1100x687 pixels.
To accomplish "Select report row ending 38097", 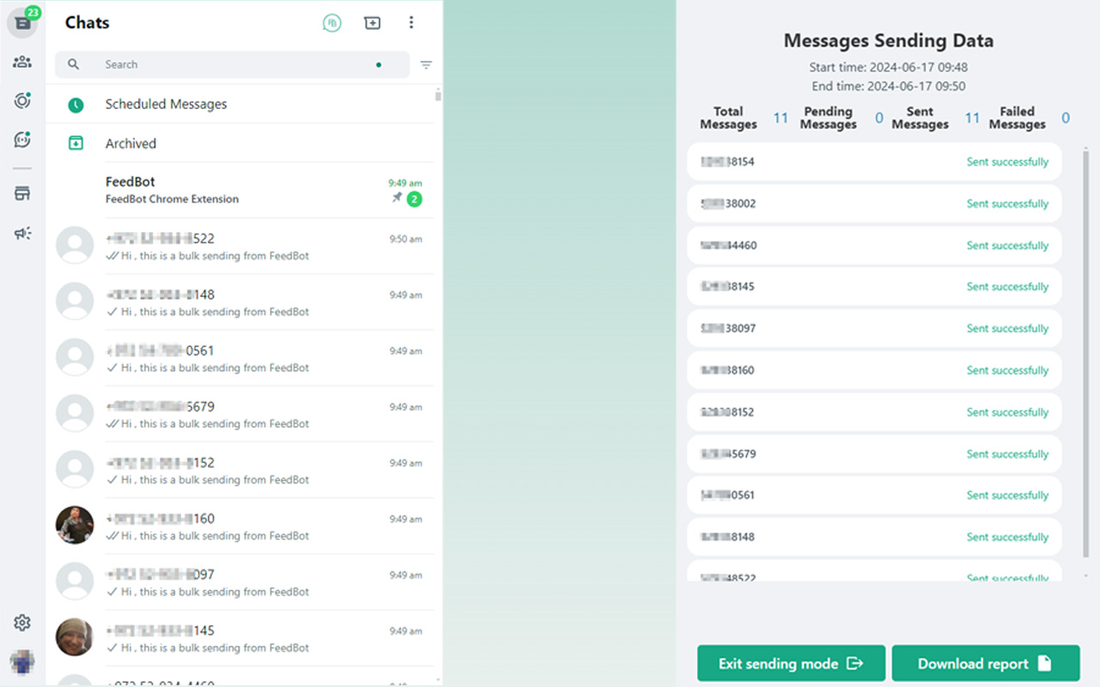I will (874, 328).
